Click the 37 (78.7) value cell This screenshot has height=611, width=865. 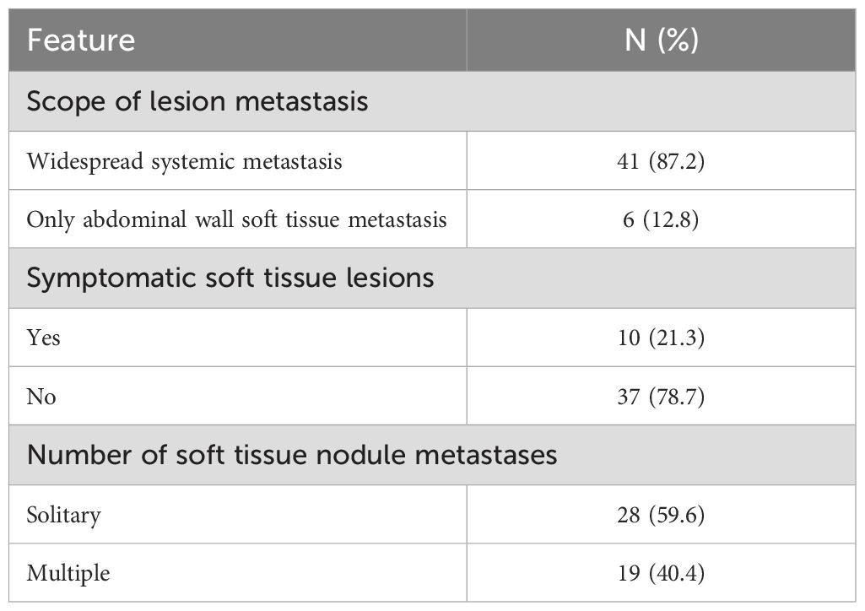coord(661,397)
